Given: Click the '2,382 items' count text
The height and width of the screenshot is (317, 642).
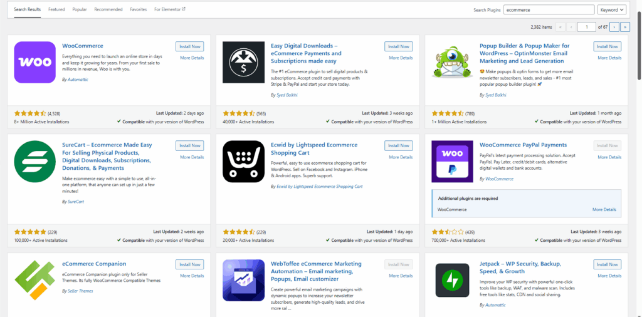Looking at the screenshot, I should click(541, 28).
